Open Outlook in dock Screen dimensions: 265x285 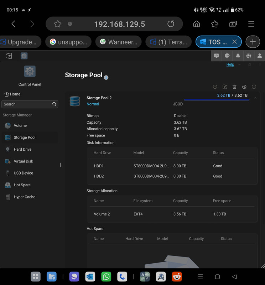pos(90,277)
